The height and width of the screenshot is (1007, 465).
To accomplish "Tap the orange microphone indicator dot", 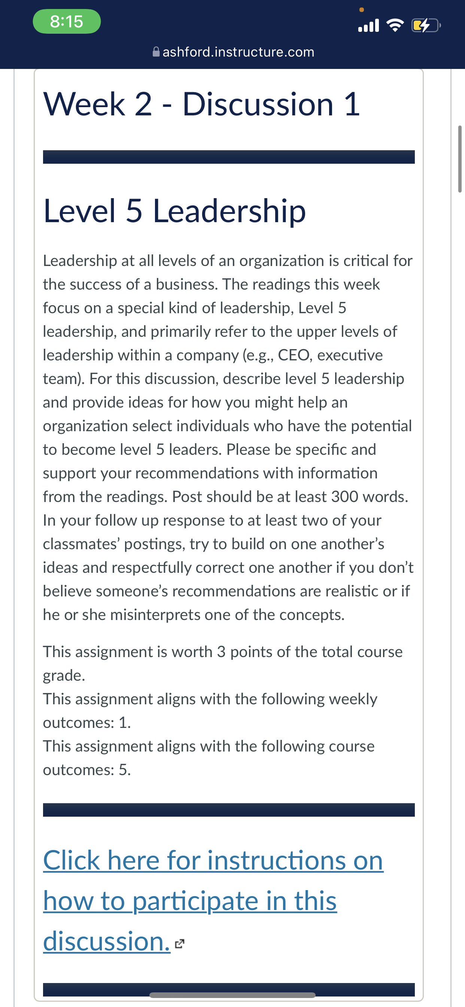I will tap(361, 9).
